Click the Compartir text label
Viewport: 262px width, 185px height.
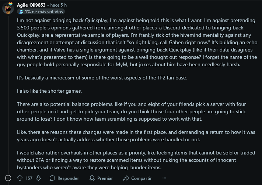tap(142, 178)
